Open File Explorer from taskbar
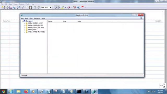Image resolution: width=167 pixels, height=94 pixels. coord(19,92)
